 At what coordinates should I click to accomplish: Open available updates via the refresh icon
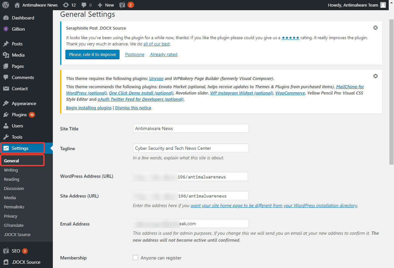(66, 5)
